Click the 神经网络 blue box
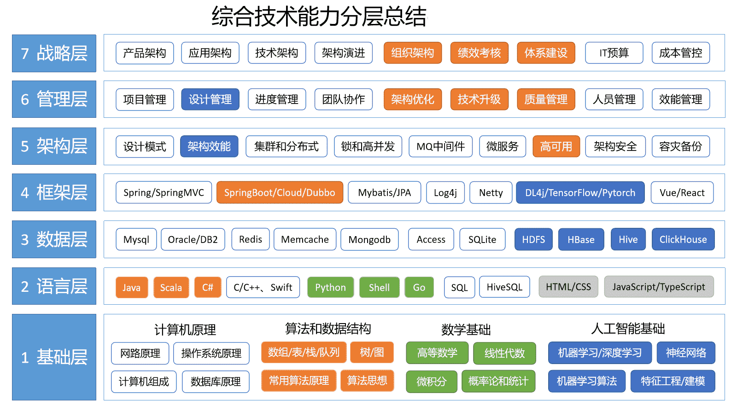 pos(686,353)
